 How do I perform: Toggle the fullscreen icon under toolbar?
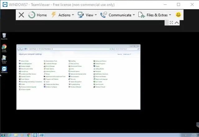171,23
